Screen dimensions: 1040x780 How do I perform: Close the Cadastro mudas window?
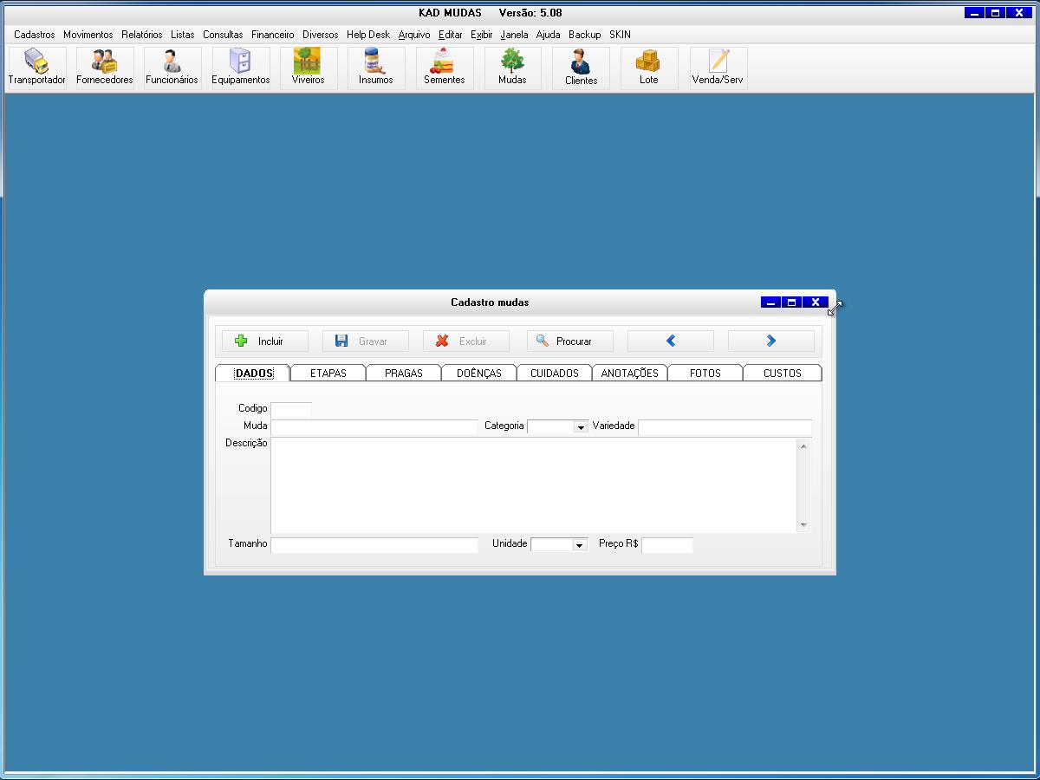point(816,302)
